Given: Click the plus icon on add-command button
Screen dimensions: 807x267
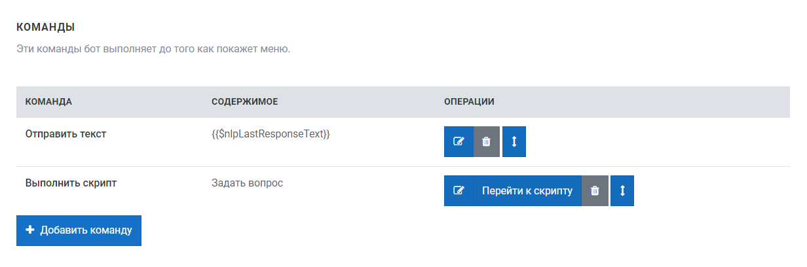Looking at the screenshot, I should [30, 230].
